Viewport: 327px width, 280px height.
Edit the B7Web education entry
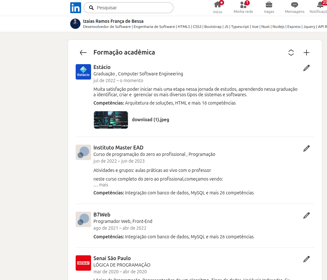tap(306, 216)
